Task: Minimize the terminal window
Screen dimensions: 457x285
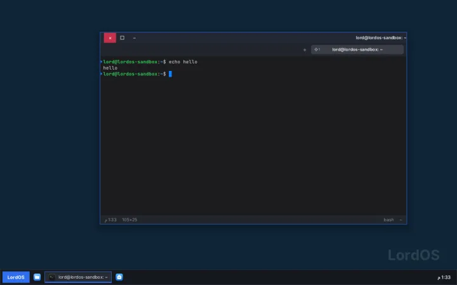Action: point(135,38)
